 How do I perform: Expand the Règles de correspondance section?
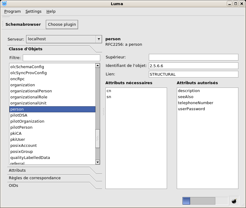point(35,178)
